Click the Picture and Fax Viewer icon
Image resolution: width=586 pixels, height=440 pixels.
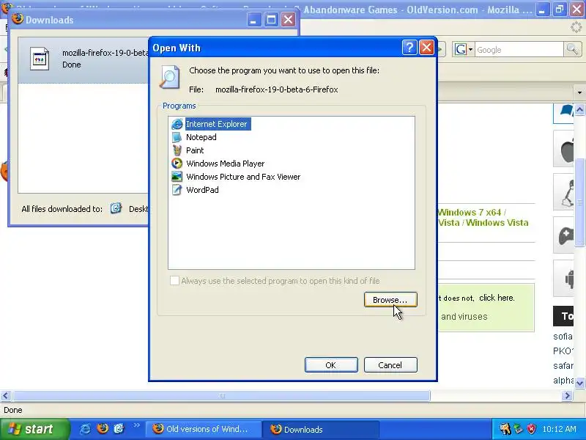click(177, 177)
